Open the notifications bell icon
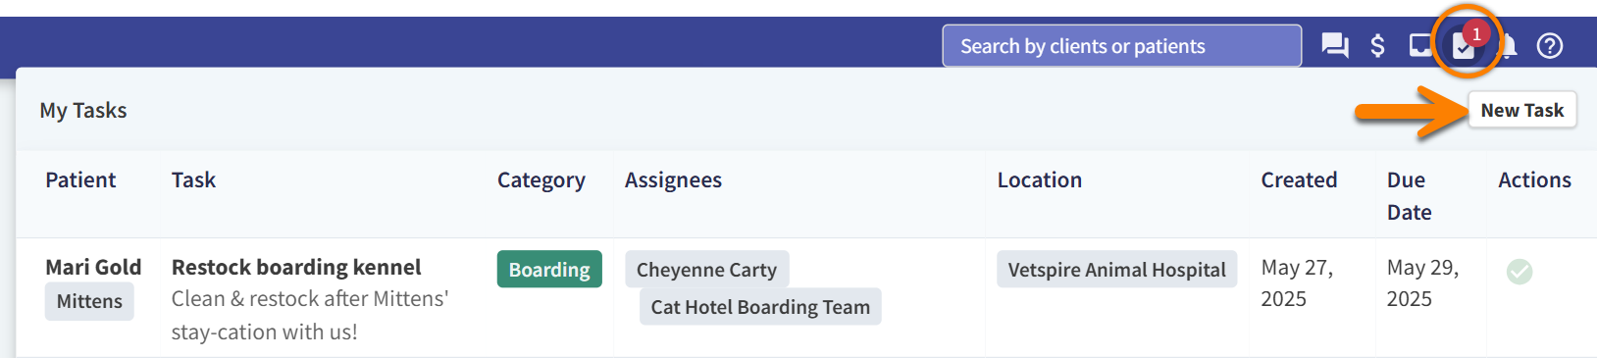1597x358 pixels. click(x=1510, y=46)
